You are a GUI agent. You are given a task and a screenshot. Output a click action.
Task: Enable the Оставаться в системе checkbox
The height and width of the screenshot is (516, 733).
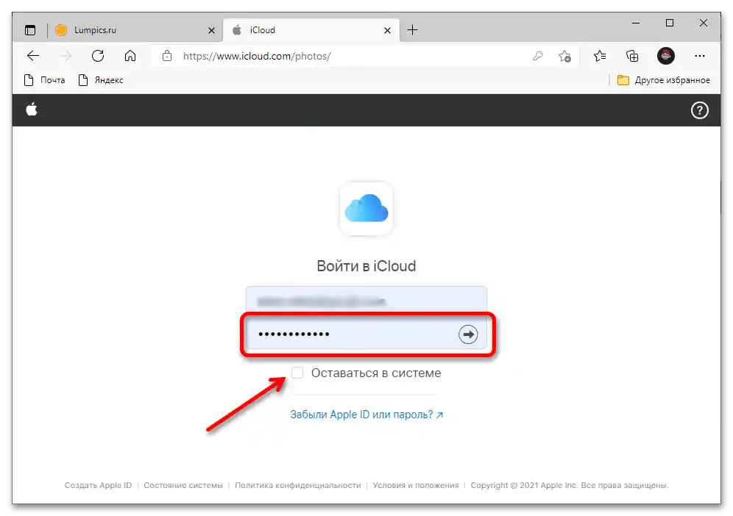(x=297, y=373)
